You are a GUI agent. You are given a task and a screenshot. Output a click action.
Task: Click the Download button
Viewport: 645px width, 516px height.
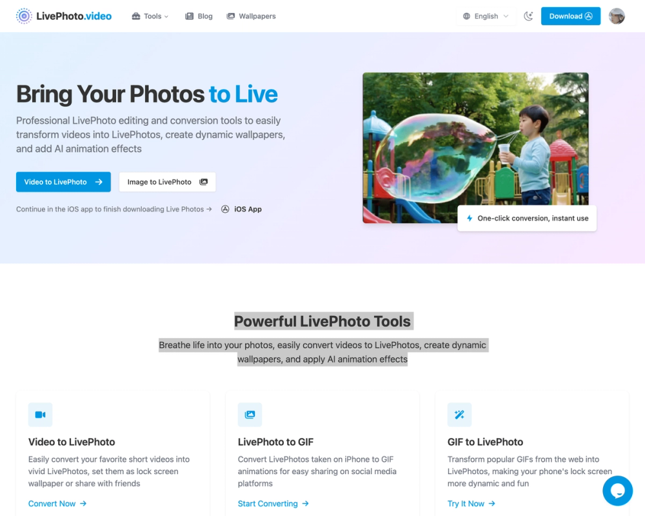pos(571,16)
